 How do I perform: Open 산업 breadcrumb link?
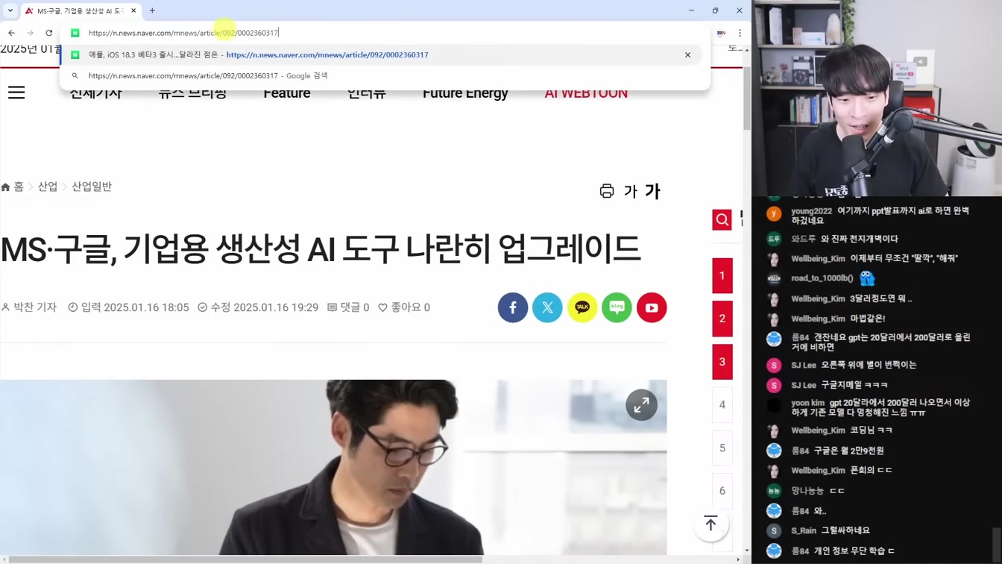tap(48, 187)
